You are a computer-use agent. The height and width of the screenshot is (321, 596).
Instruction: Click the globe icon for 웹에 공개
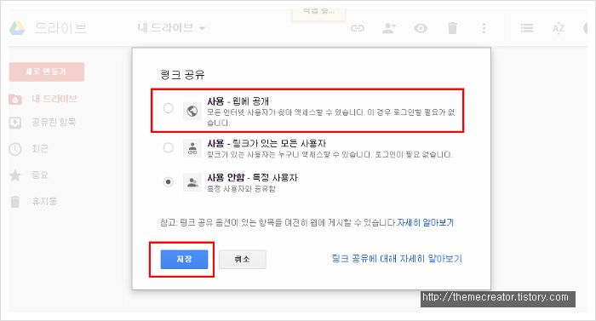point(192,111)
